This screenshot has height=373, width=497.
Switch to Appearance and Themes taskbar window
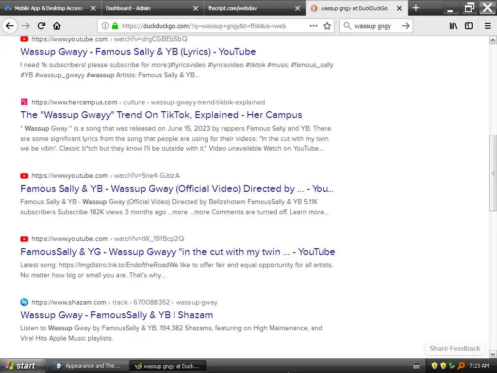click(90, 366)
